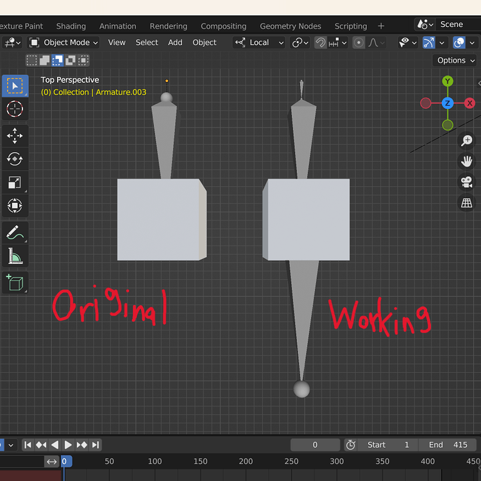Open object visibility and selectability dropdown
481x481 pixels.
click(408, 42)
